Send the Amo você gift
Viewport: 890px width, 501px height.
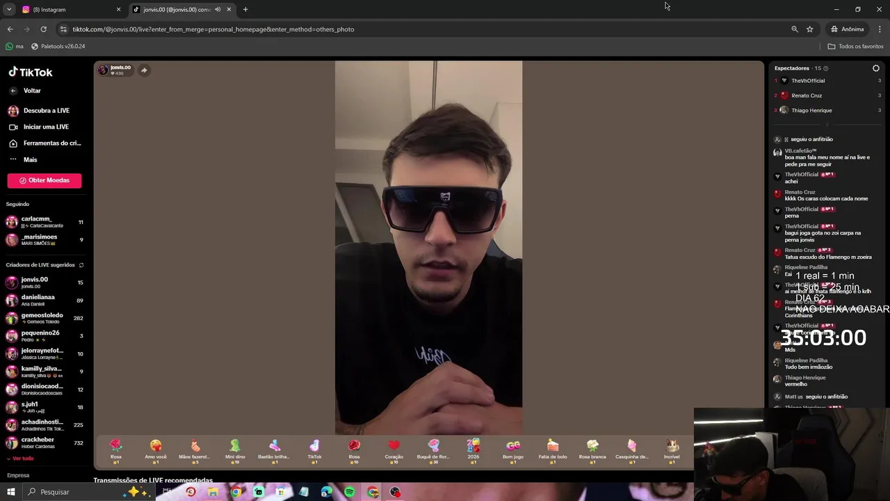156,451
